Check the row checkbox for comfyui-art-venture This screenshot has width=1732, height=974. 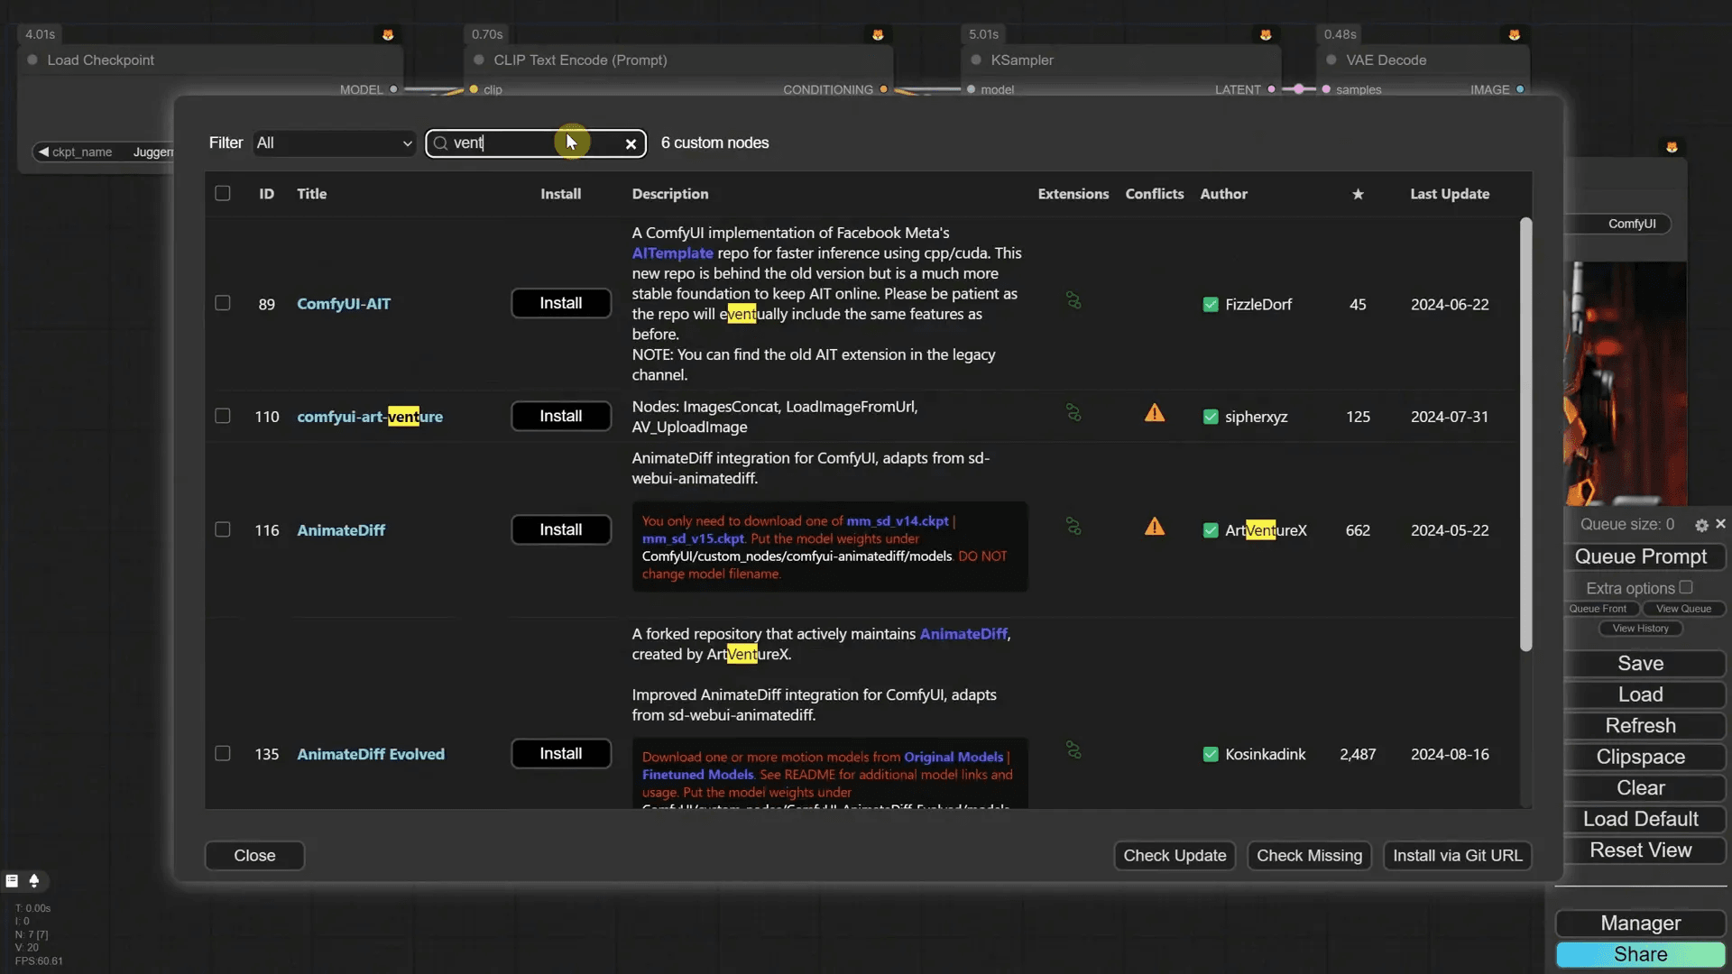222,416
